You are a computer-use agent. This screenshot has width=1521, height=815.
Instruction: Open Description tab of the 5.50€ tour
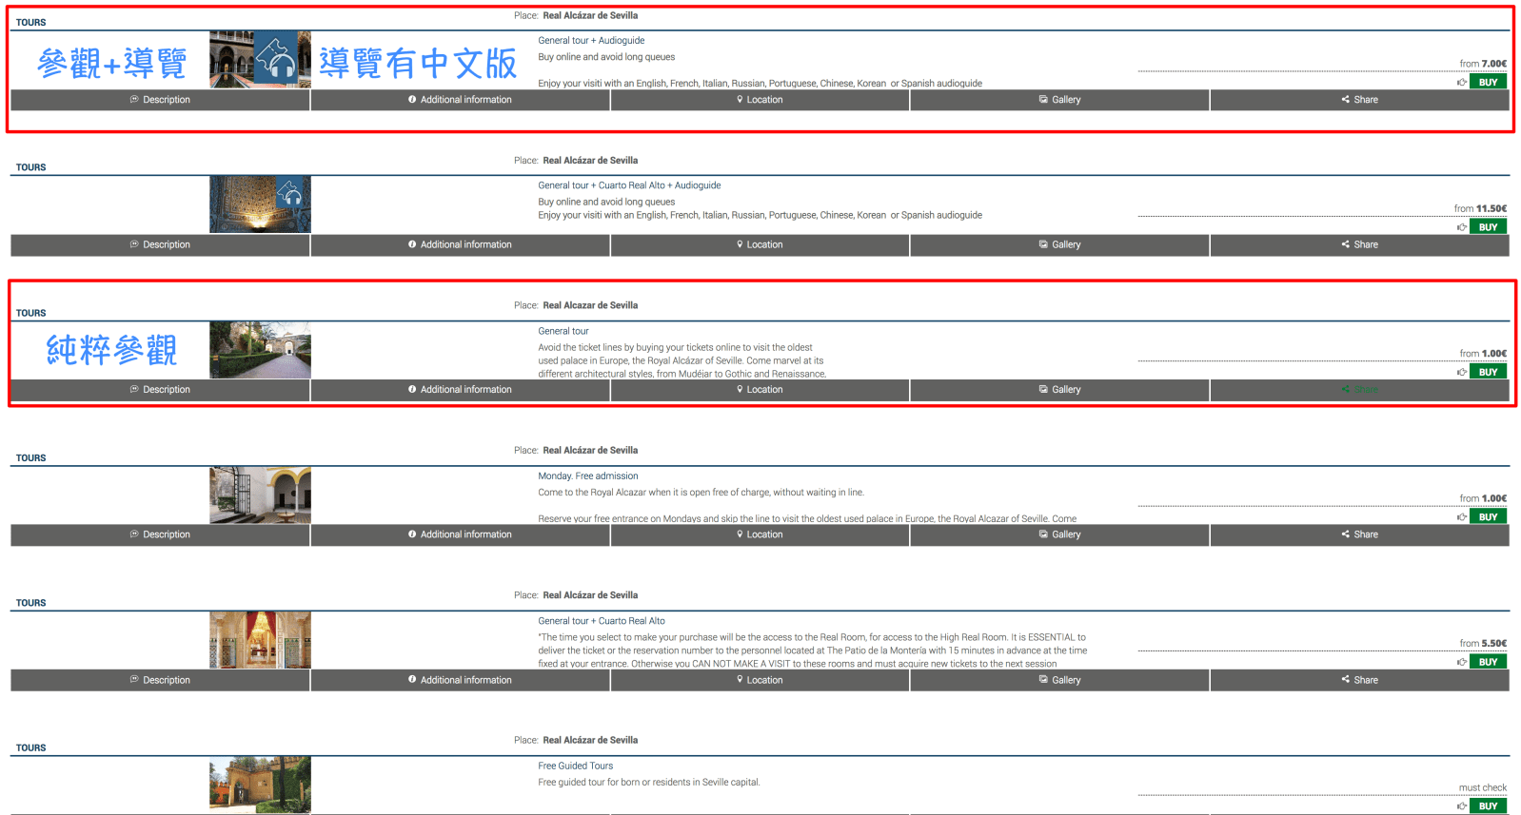160,680
